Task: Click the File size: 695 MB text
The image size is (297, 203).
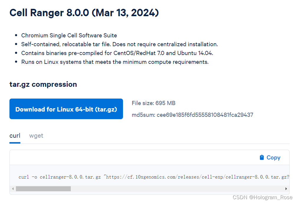Action: click(x=153, y=103)
